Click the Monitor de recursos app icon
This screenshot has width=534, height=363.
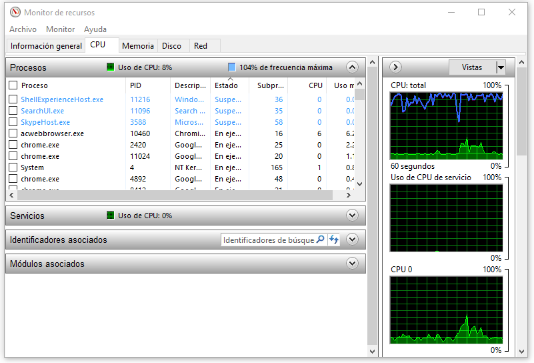[x=15, y=12]
